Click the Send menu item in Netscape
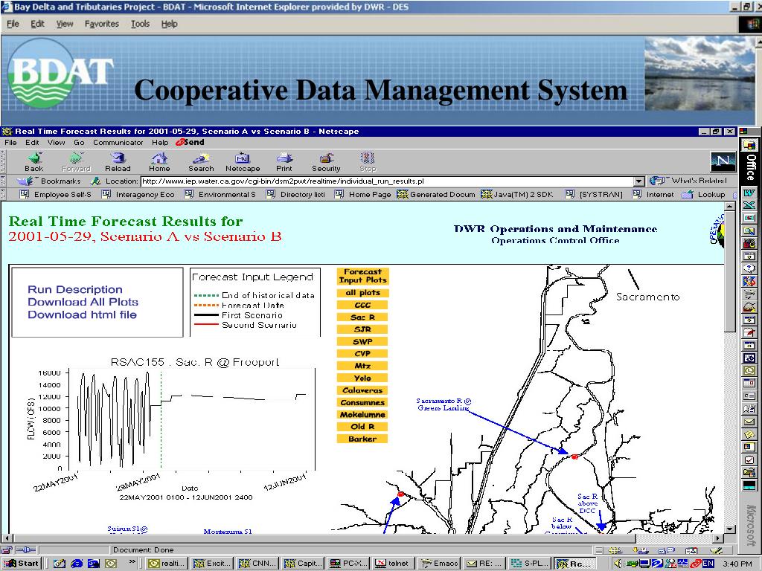The height and width of the screenshot is (571, 762). [190, 142]
